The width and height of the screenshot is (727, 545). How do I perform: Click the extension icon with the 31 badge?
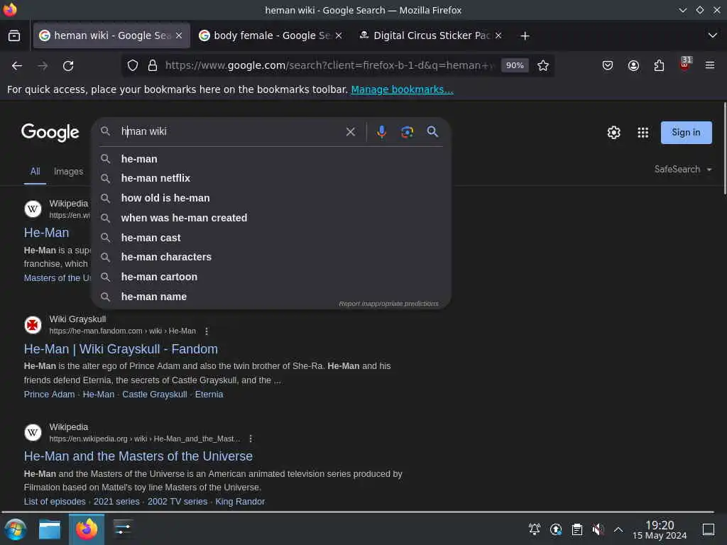[685, 64]
